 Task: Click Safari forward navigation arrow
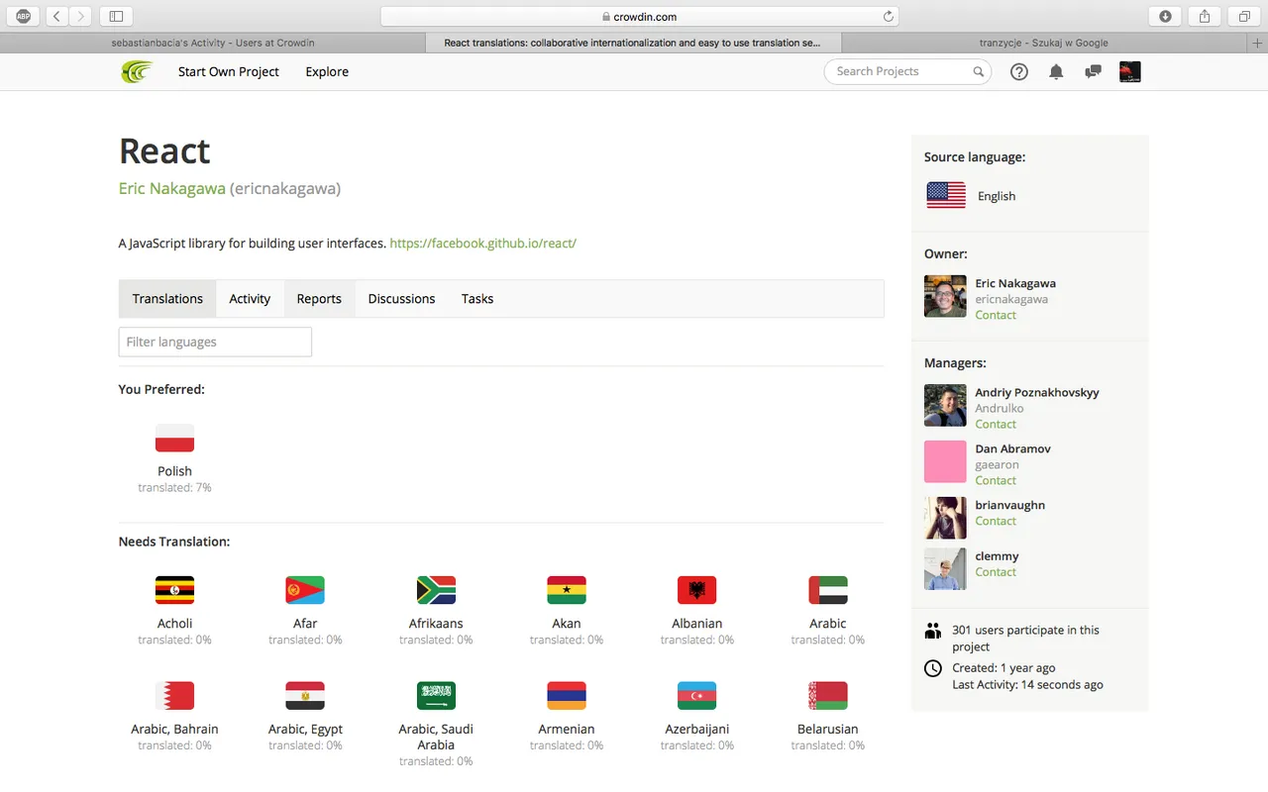pyautogui.click(x=80, y=16)
